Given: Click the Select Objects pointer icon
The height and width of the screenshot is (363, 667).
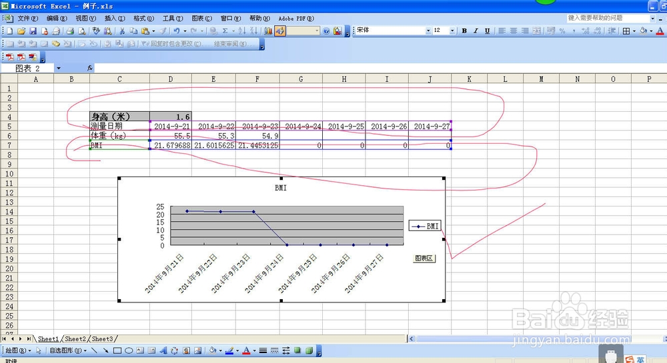Looking at the screenshot, I should tap(39, 351).
